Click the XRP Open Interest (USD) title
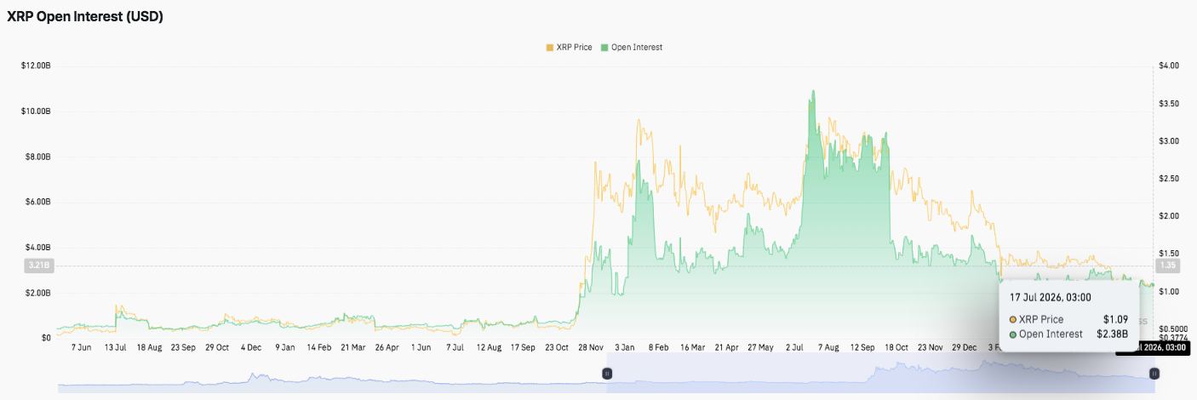 [x=85, y=17]
